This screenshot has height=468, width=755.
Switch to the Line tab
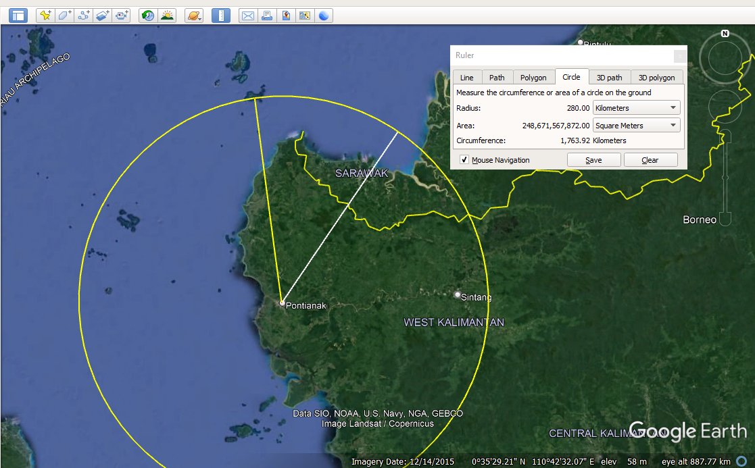pyautogui.click(x=466, y=78)
